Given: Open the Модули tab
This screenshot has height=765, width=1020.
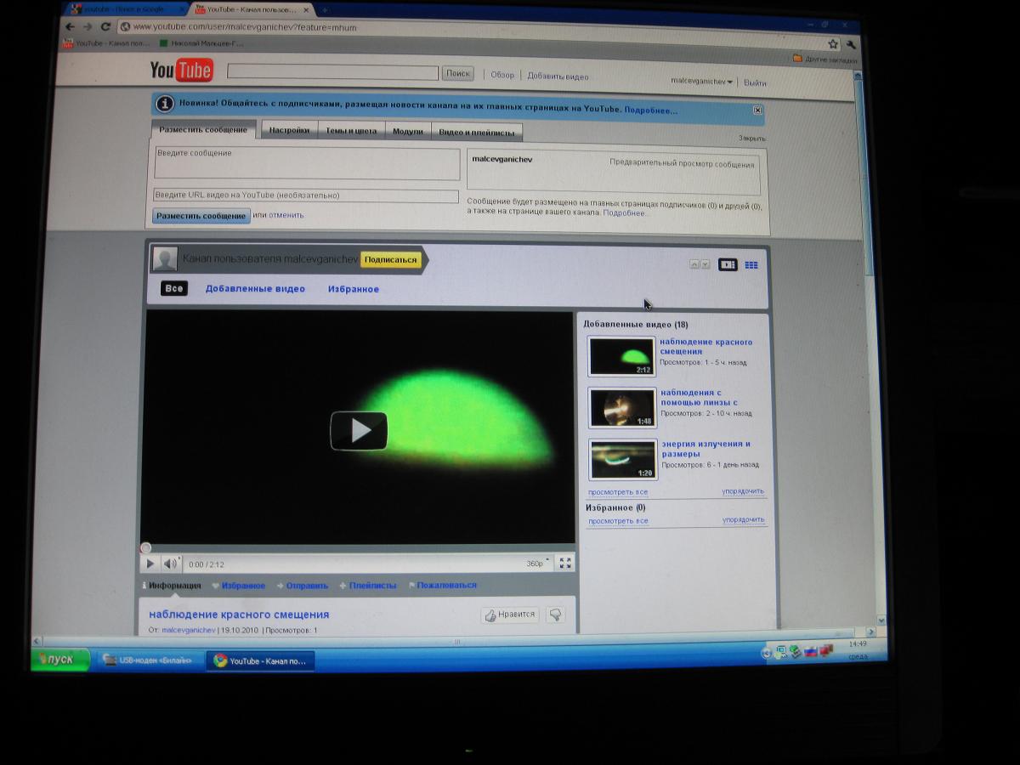Looking at the screenshot, I should coord(408,131).
